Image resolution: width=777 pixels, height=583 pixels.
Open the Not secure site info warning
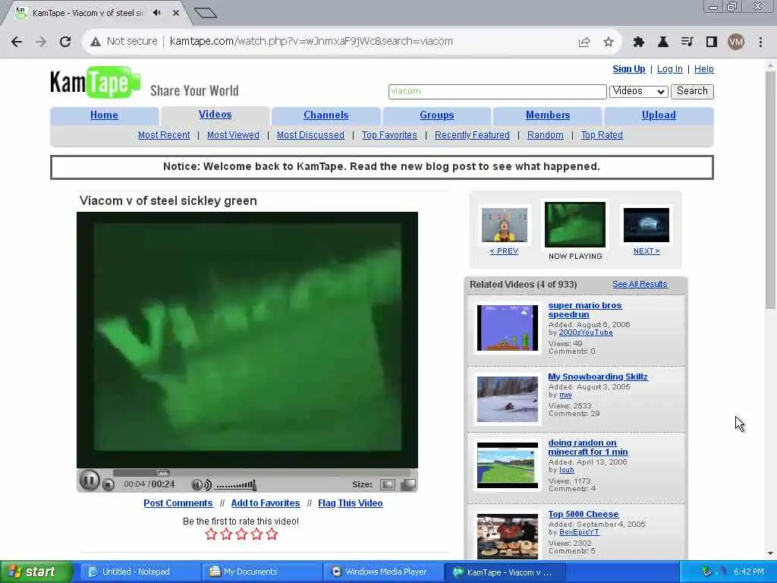click(124, 41)
